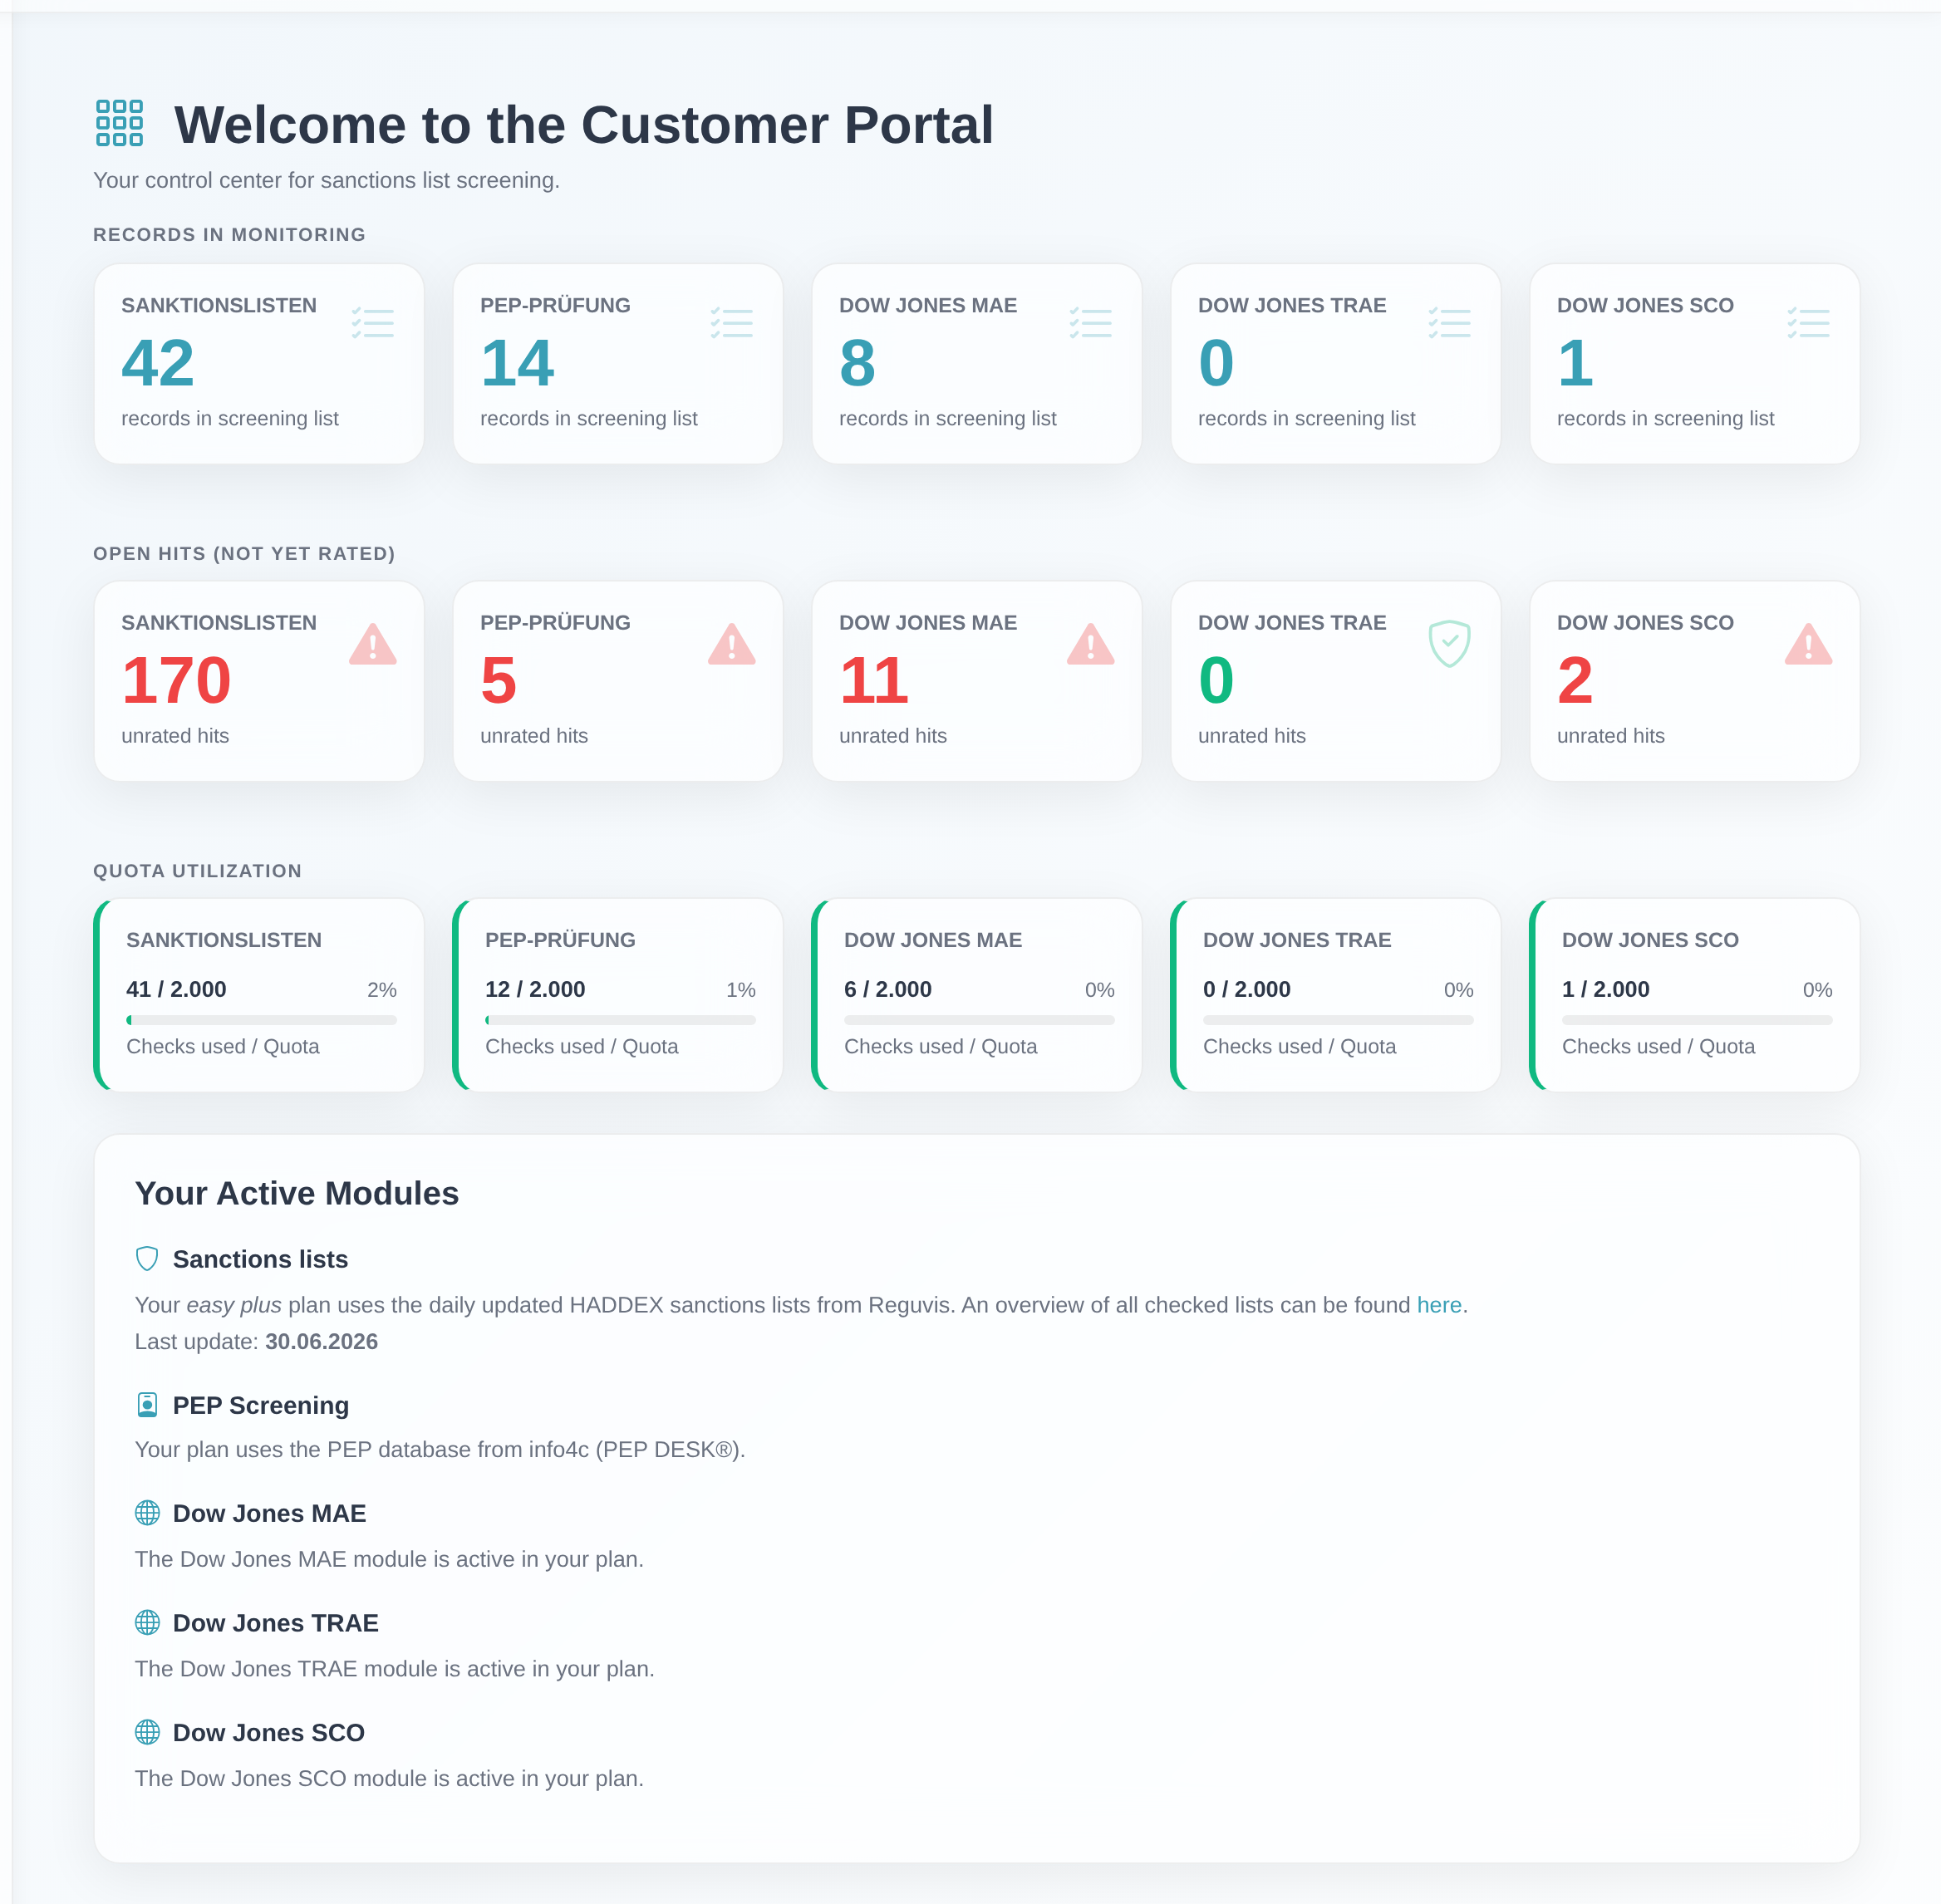This screenshot has width=1941, height=1904.
Task: Click the '12 / 2.000' quota value
Action: 535,989
